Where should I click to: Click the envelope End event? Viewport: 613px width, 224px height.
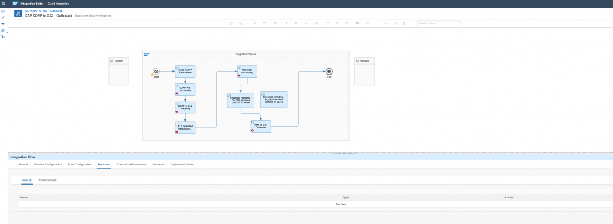coord(329,72)
